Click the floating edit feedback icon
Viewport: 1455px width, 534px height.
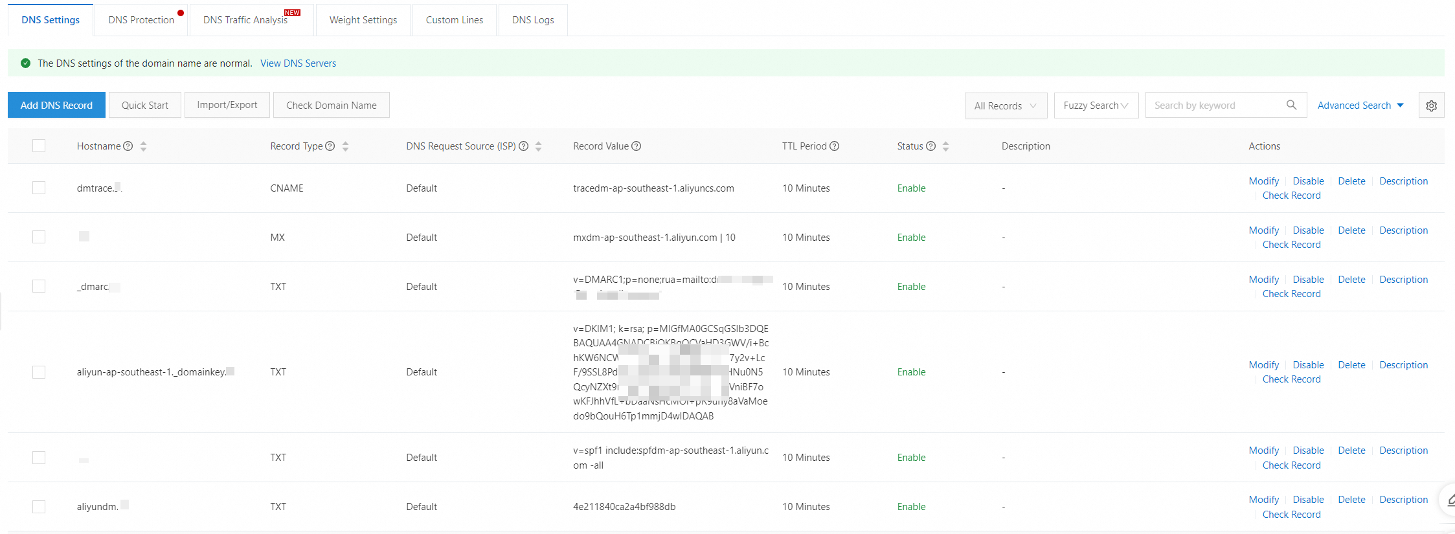pyautogui.click(x=1450, y=500)
